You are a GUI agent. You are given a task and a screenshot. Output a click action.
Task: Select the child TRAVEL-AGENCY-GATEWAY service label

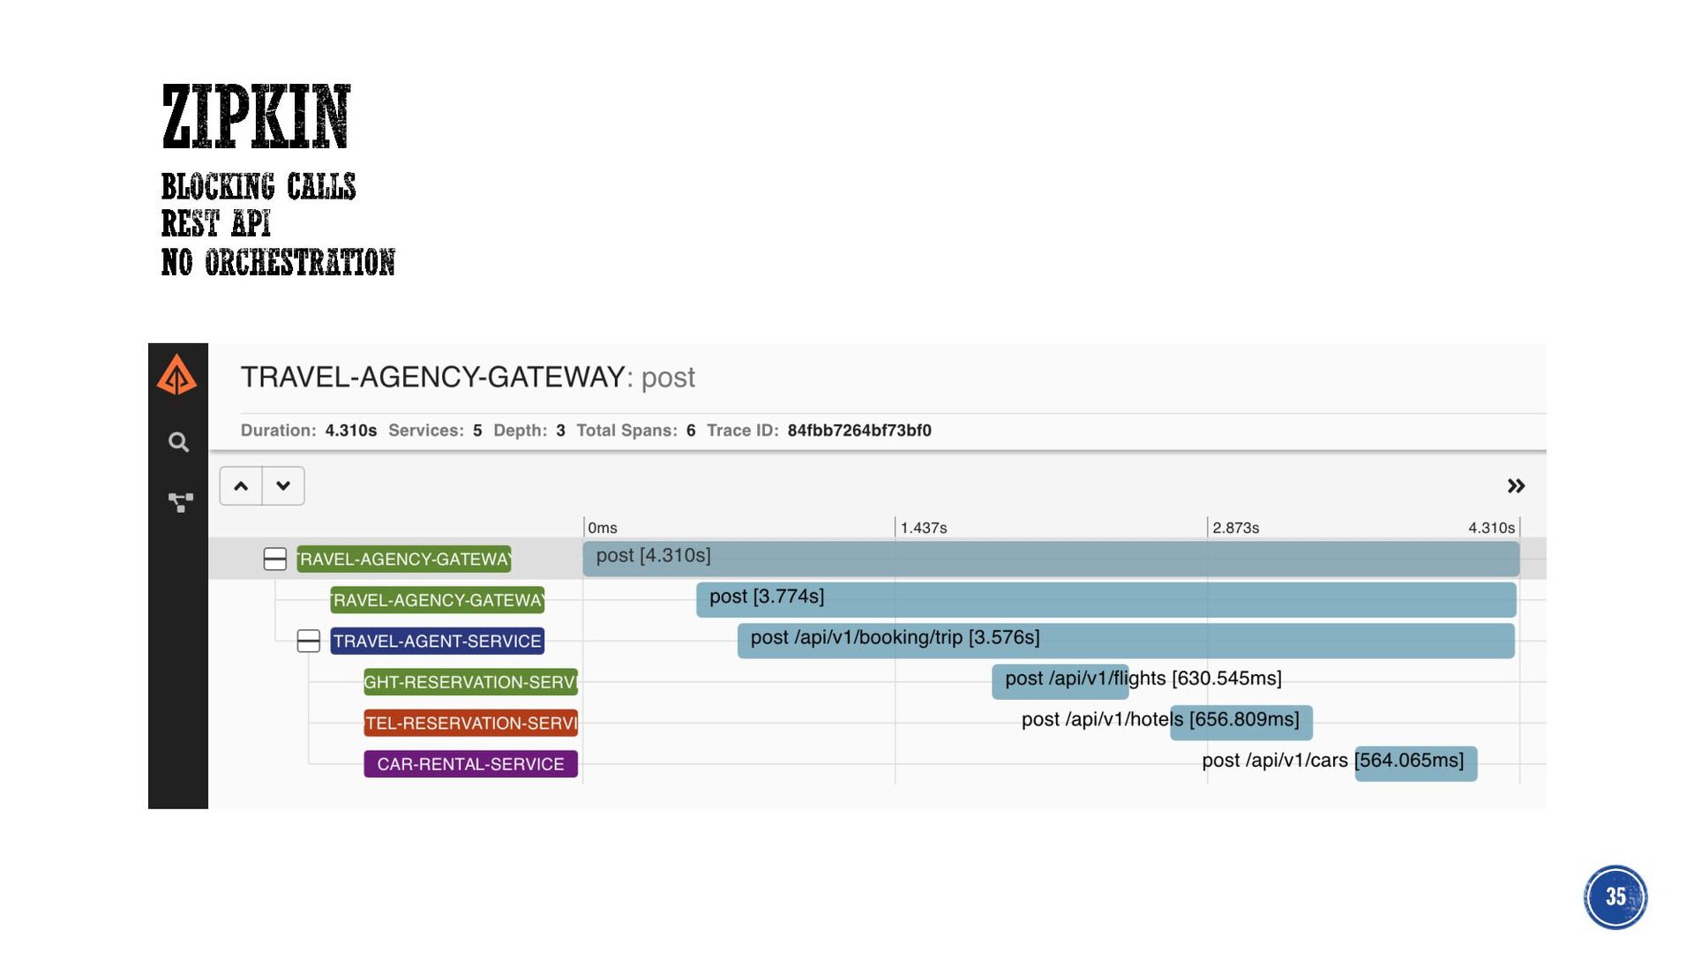(438, 600)
